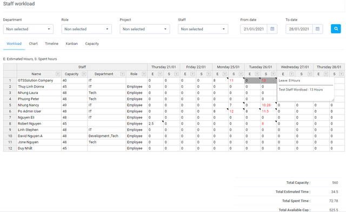346x212 pixels.
Task: Expand the Project dropdown
Action: (145, 29)
